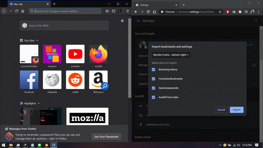Open Chrome Settings hamburger menu
The width and height of the screenshot is (263, 148).
pos(138,21)
